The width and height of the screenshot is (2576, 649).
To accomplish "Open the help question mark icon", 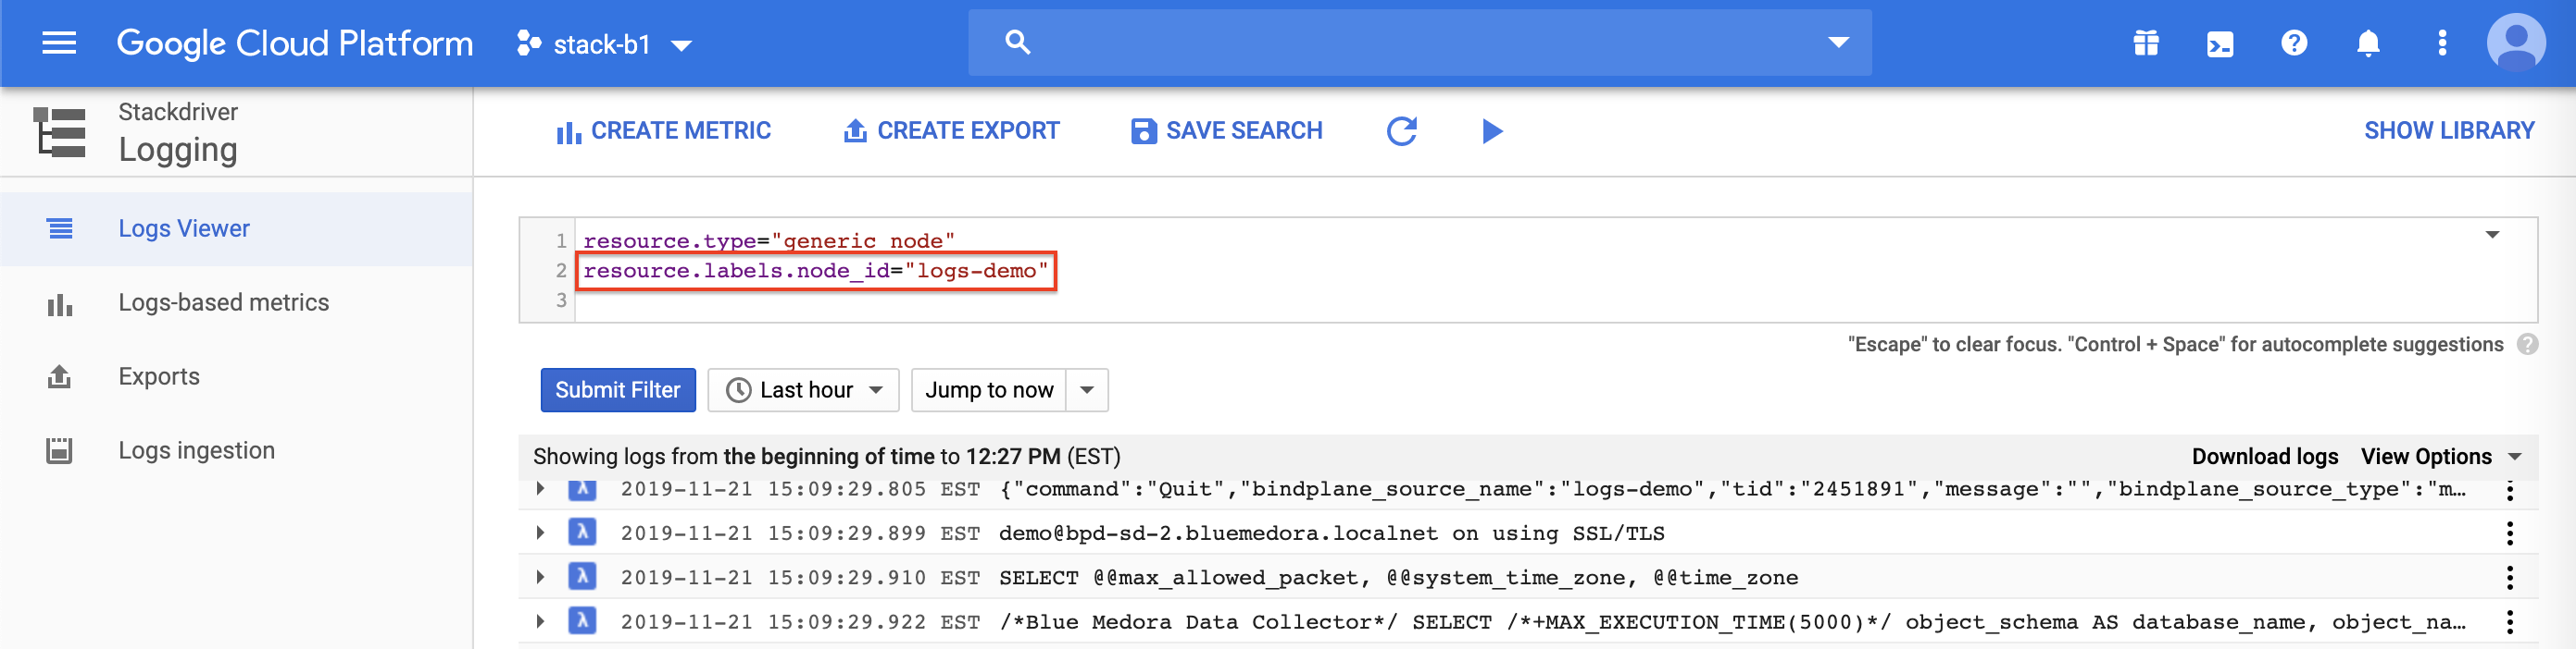I will pyautogui.click(x=2294, y=43).
